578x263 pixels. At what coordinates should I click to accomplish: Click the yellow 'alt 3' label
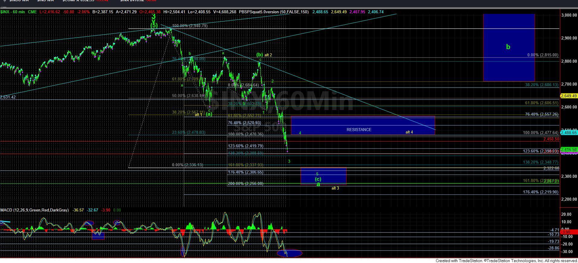[335, 188]
